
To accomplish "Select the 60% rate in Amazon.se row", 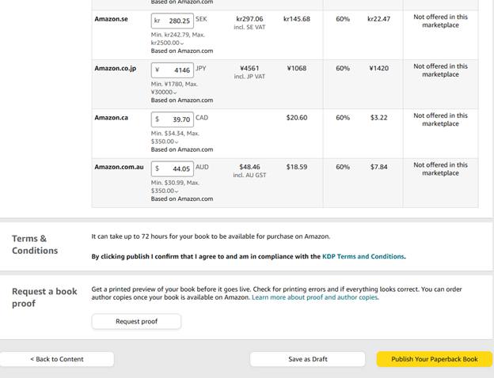I will [x=343, y=19].
